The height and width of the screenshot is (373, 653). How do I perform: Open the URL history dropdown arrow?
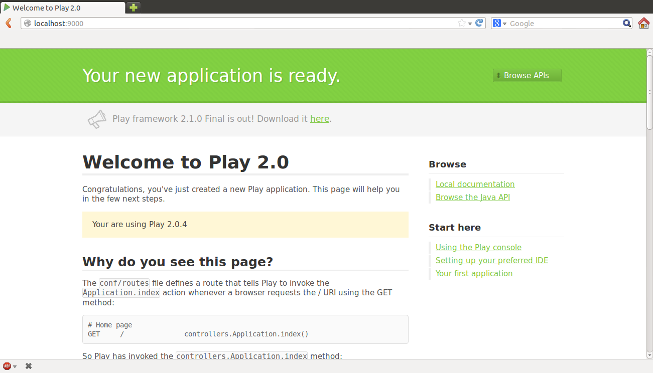pos(470,24)
